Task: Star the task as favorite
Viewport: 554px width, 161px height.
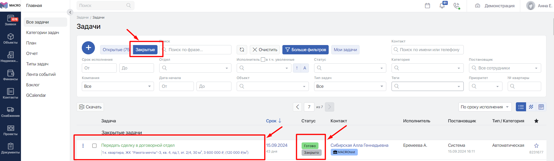Action: 536,146
